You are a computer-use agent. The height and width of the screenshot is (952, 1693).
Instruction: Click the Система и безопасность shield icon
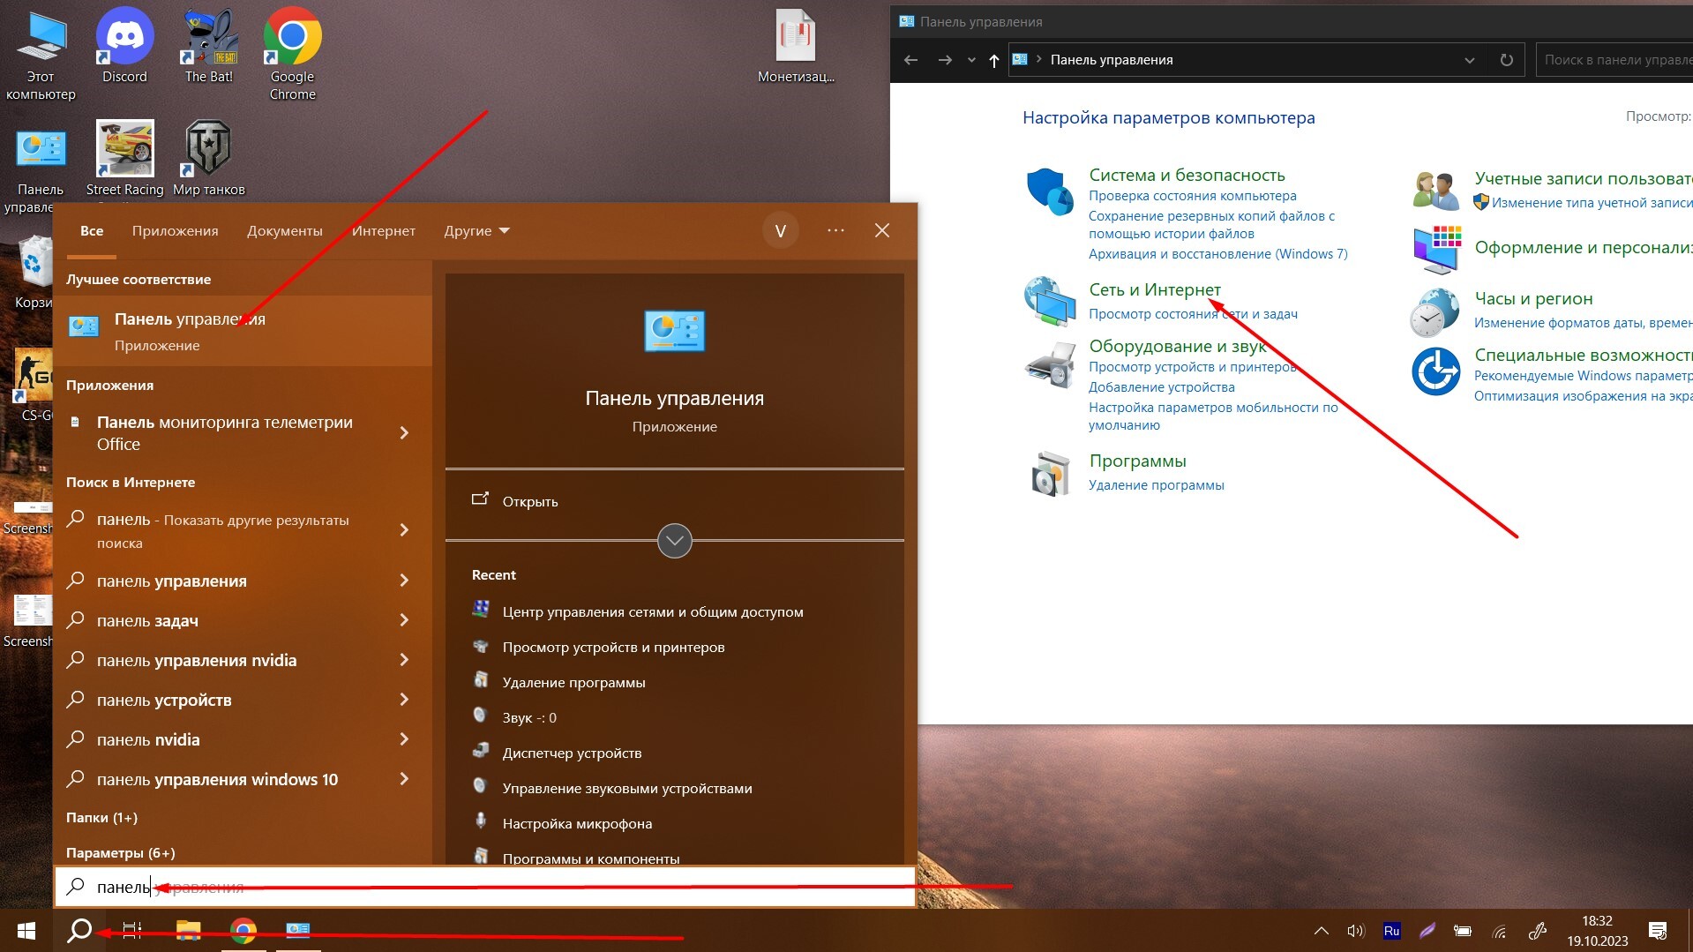tap(1049, 191)
